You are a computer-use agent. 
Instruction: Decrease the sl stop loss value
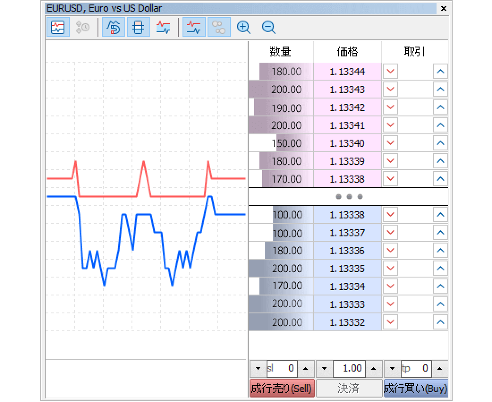pyautogui.click(x=258, y=369)
